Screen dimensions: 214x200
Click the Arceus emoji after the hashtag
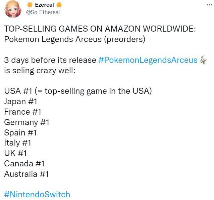pos(203,60)
